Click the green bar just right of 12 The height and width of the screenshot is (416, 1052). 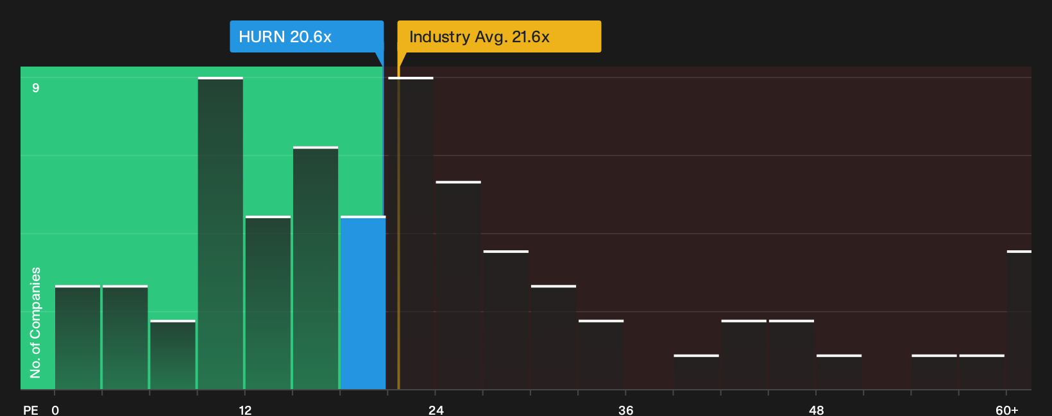268,303
